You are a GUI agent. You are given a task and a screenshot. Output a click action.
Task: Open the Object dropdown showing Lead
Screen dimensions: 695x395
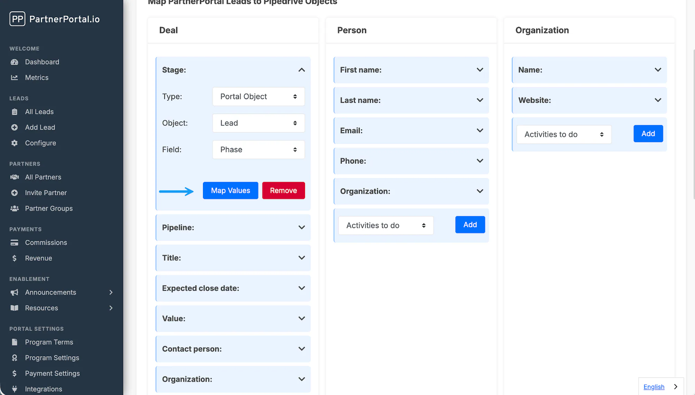(259, 123)
